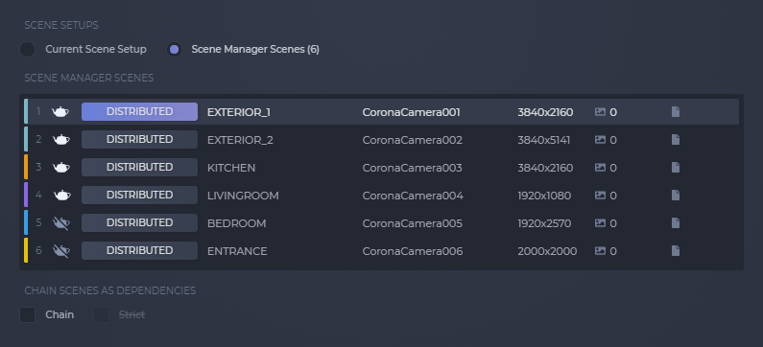The image size is (763, 347).
Task: Click the yellow color tag on ENTRANCE row
Action: (26, 250)
